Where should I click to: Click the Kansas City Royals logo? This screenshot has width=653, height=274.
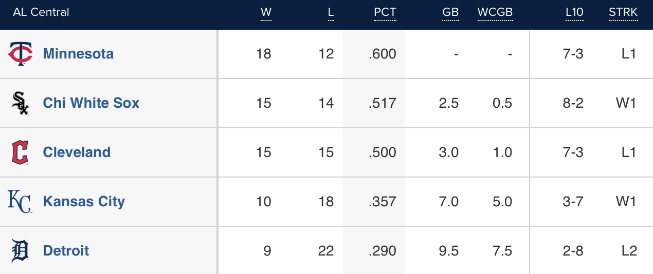pyautogui.click(x=20, y=202)
